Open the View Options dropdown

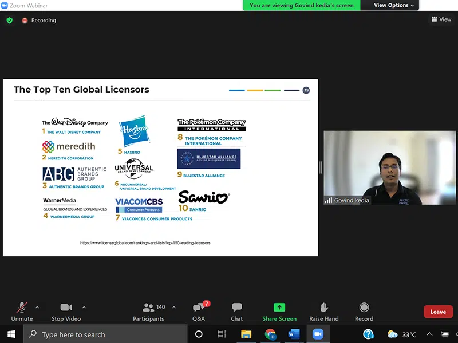point(394,5)
